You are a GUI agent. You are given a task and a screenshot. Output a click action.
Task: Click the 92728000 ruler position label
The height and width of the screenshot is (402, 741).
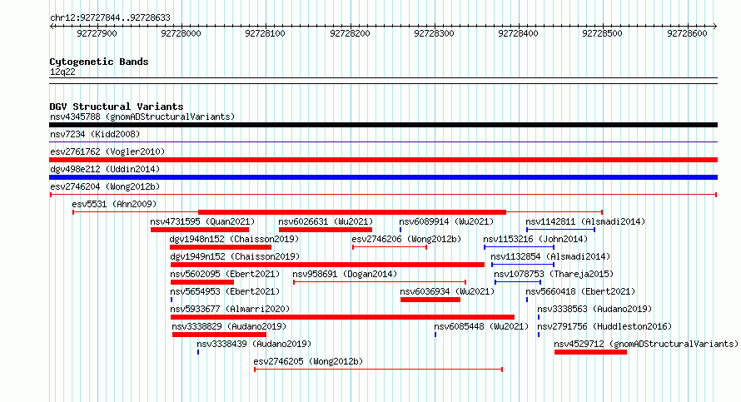pyautogui.click(x=181, y=33)
